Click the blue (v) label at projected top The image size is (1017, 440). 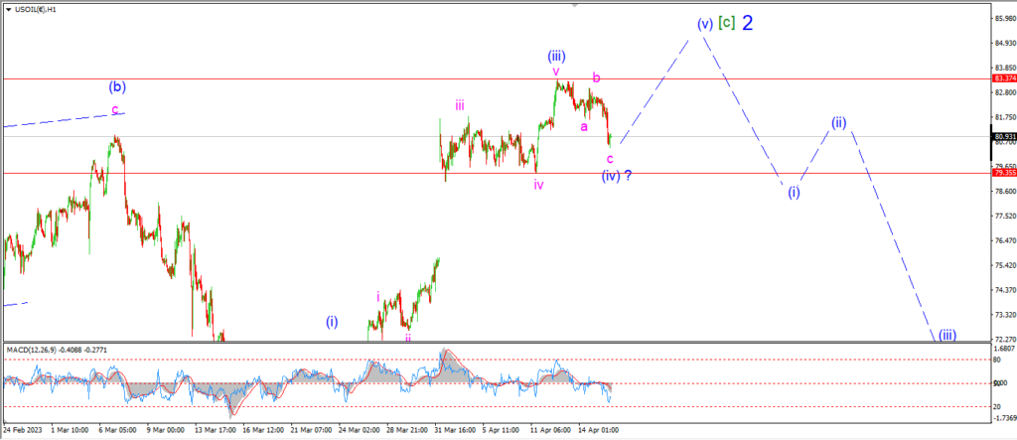tap(706, 24)
